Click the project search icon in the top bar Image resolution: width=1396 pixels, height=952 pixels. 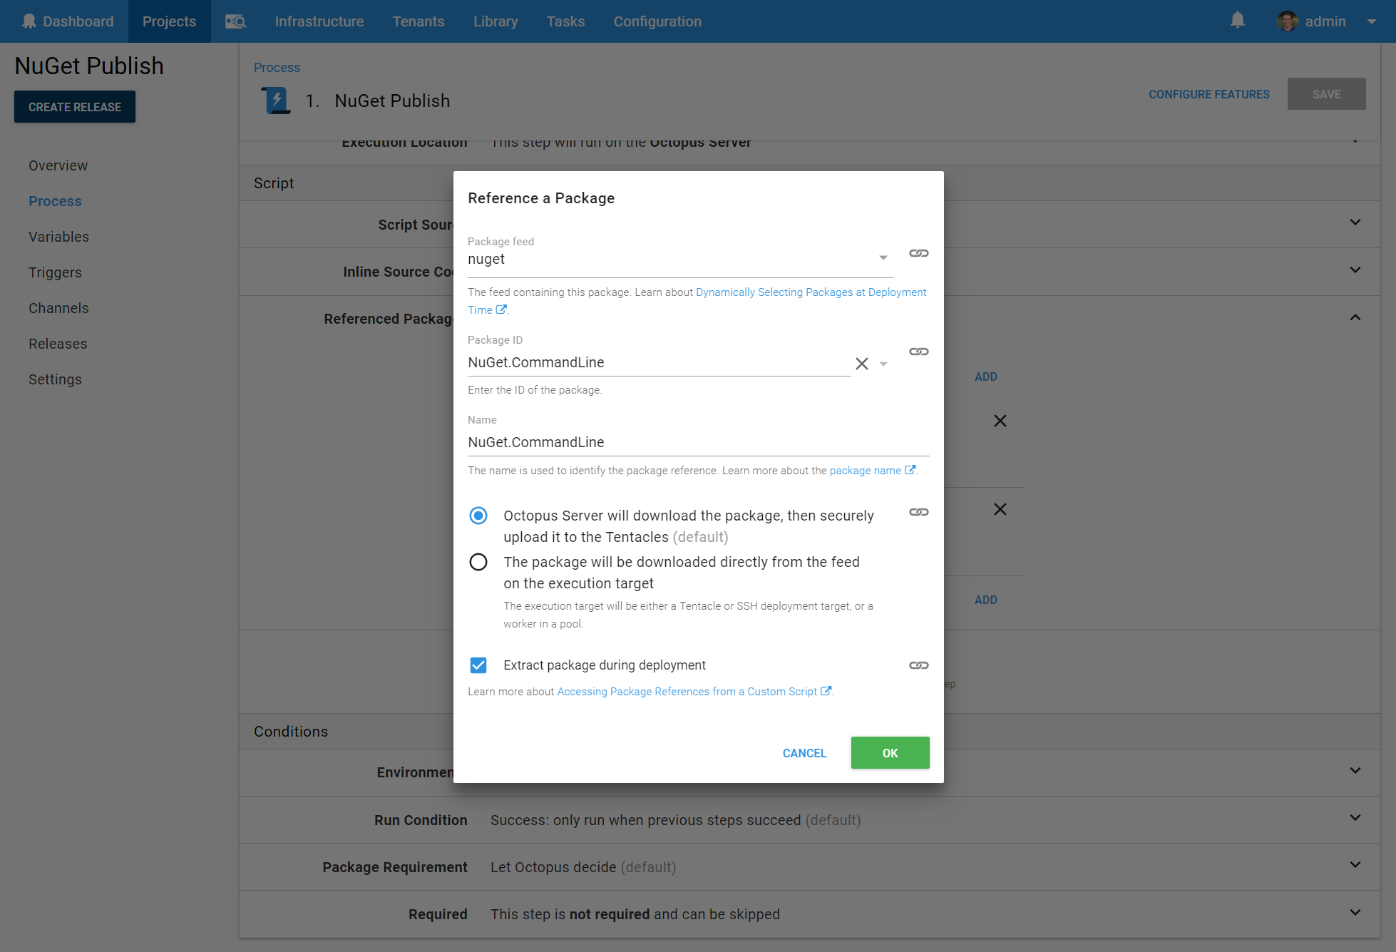pyautogui.click(x=235, y=21)
